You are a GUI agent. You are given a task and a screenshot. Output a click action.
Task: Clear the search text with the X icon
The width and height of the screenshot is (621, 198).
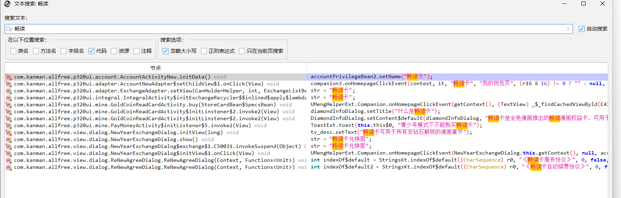pos(568,29)
